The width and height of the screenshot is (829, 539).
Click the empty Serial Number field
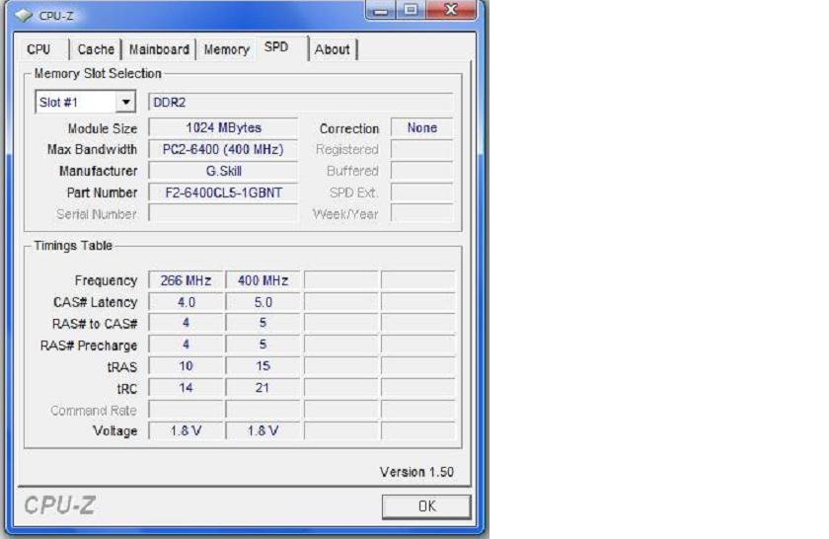tap(223, 214)
